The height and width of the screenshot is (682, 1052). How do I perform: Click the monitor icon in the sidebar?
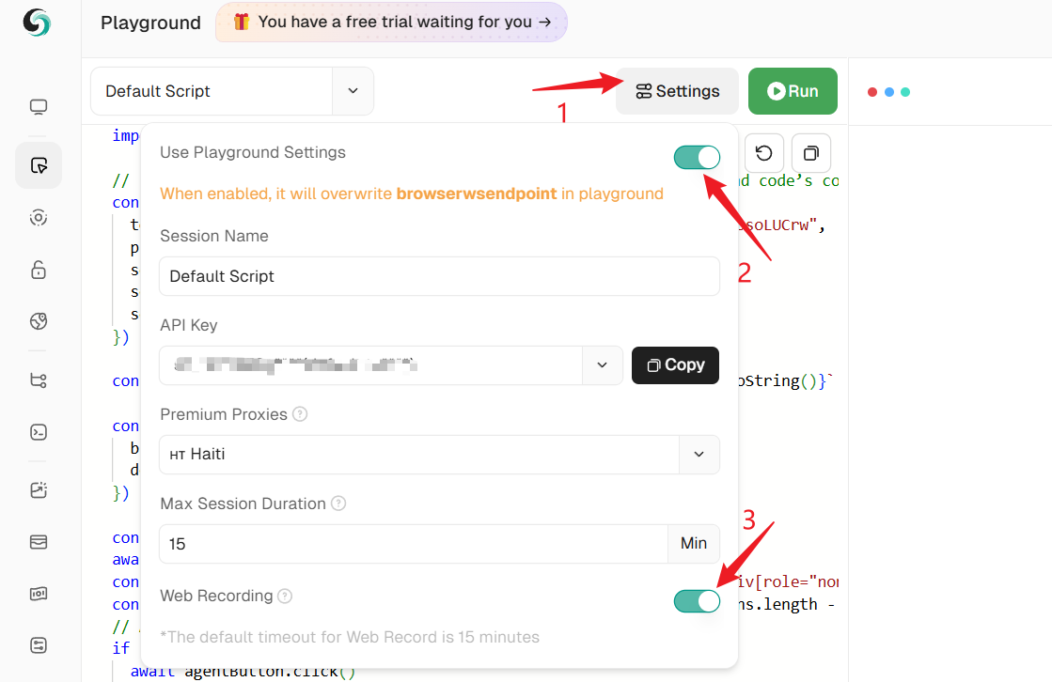coord(39,107)
